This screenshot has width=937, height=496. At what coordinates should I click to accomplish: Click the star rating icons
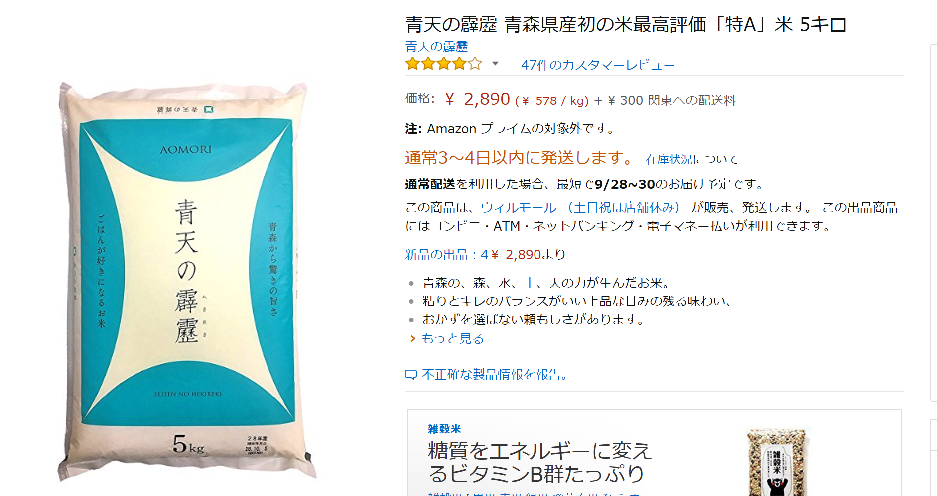coord(444,64)
